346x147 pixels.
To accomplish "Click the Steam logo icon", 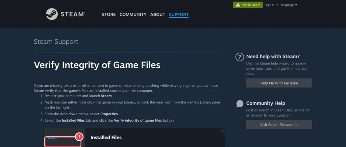I will pos(52,14).
